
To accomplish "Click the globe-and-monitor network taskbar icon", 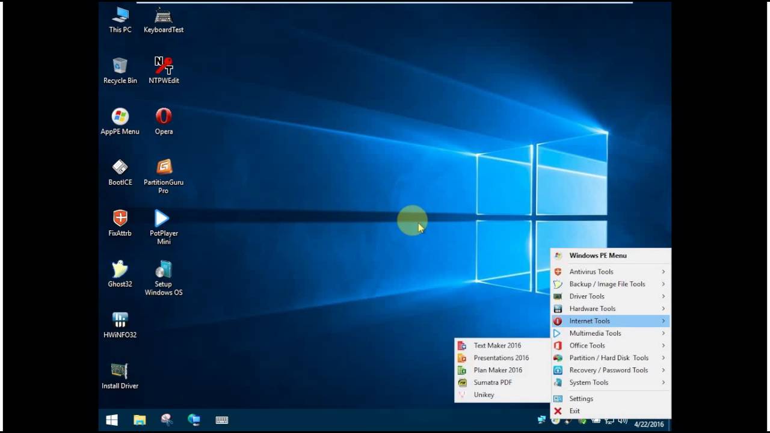I will (194, 420).
